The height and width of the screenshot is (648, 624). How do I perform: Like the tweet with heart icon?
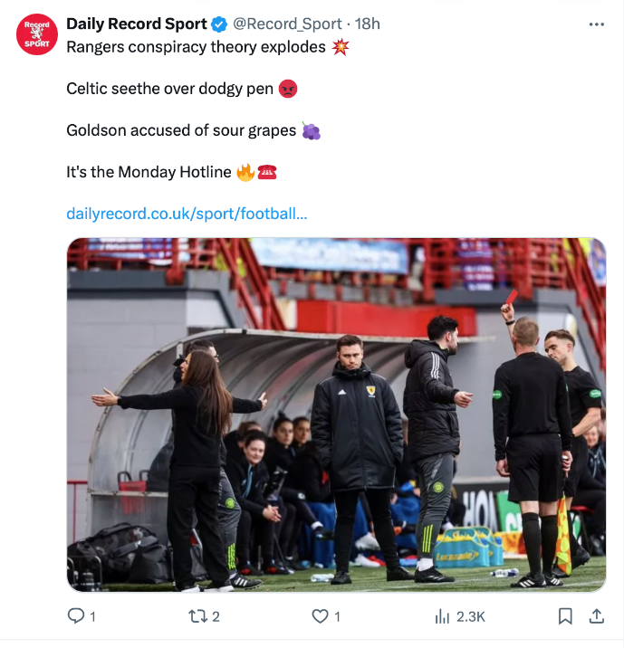coord(320,616)
